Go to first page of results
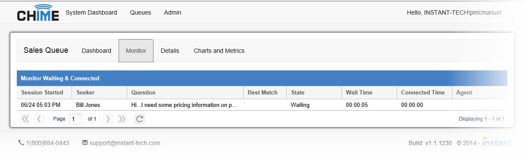Image resolution: width=526 pixels, height=155 pixels. tap(25, 119)
